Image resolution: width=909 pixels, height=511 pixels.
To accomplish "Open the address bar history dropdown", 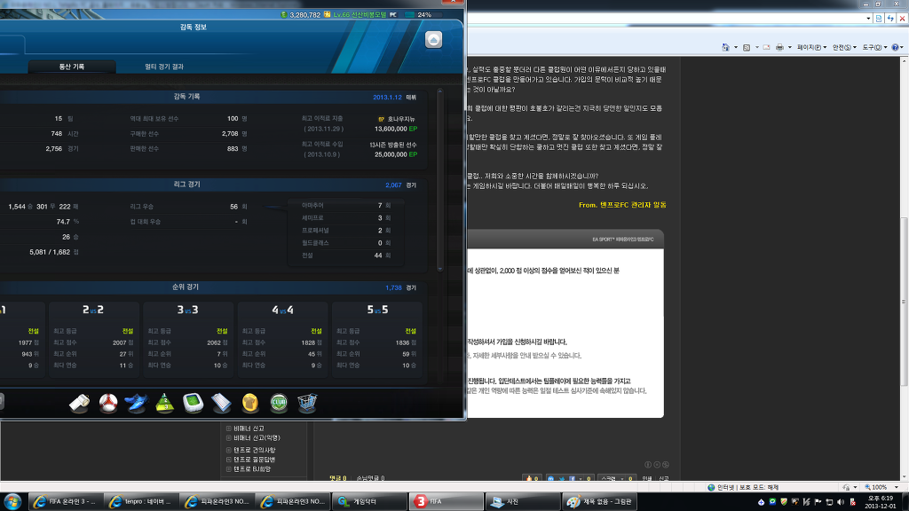I will [x=868, y=19].
